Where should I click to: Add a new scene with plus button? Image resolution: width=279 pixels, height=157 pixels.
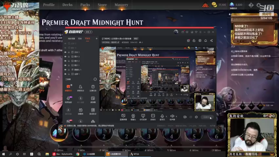pos(97,38)
